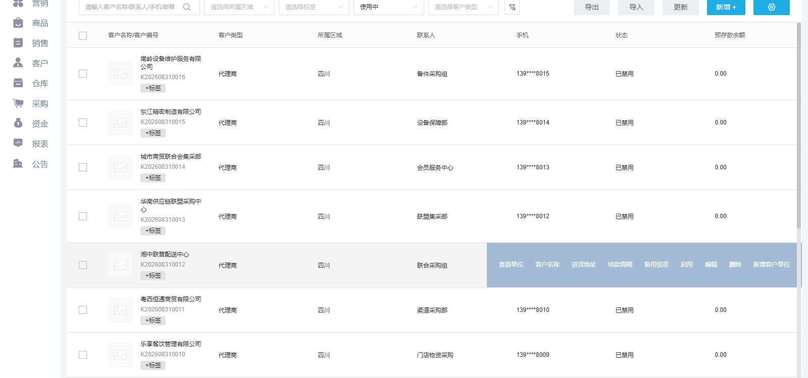
Task: Click 备用信息 in the row action bar
Action: click(x=656, y=265)
